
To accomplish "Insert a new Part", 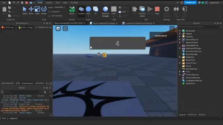I will (88, 10).
